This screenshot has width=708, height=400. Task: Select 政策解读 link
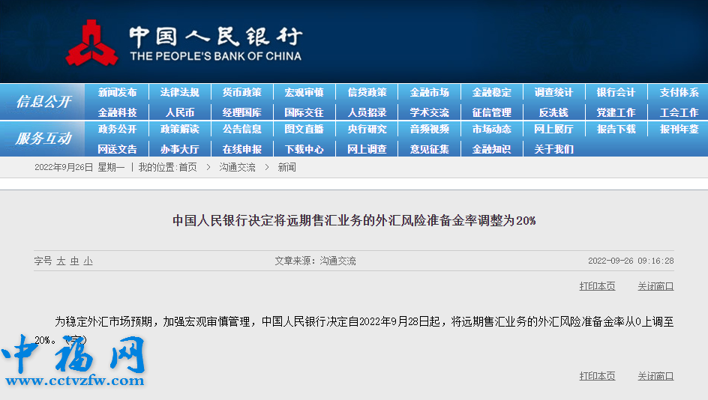180,129
